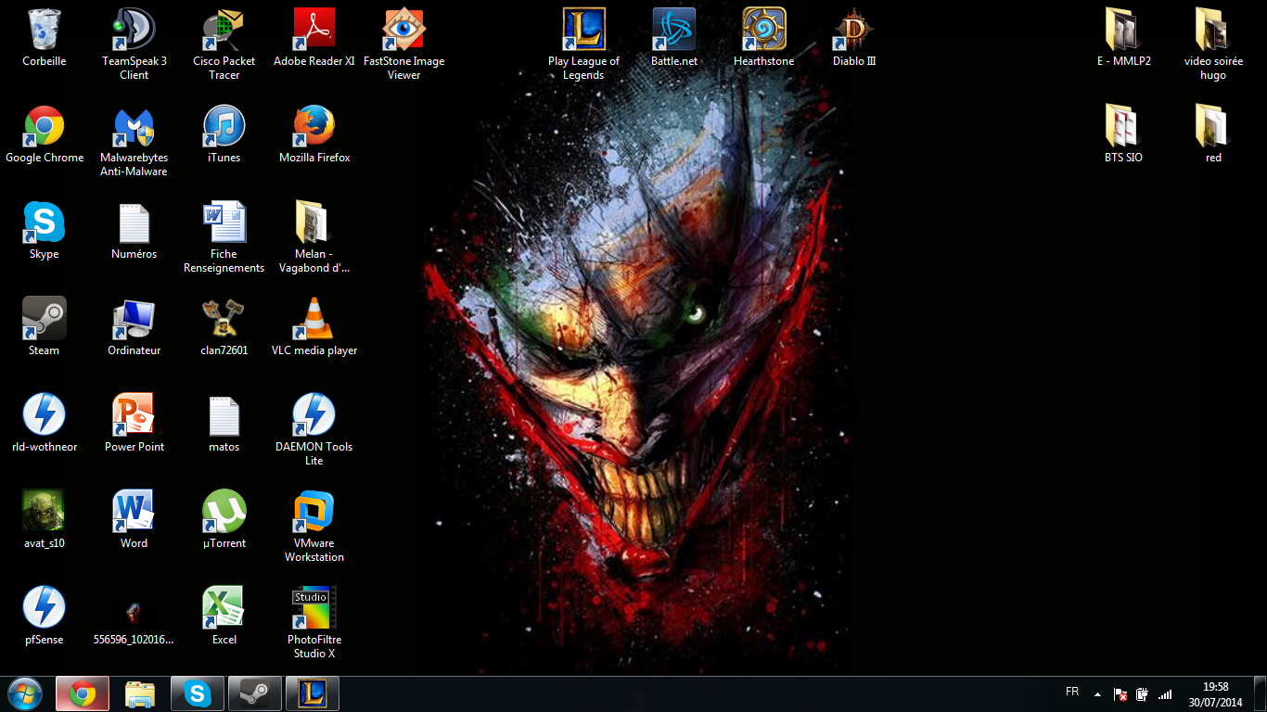Viewport: 1267px width, 712px height.
Task: Open Cisco Packet Tracer shortcut
Action: click(x=224, y=30)
